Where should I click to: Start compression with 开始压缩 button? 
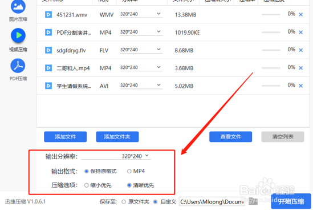(291, 201)
